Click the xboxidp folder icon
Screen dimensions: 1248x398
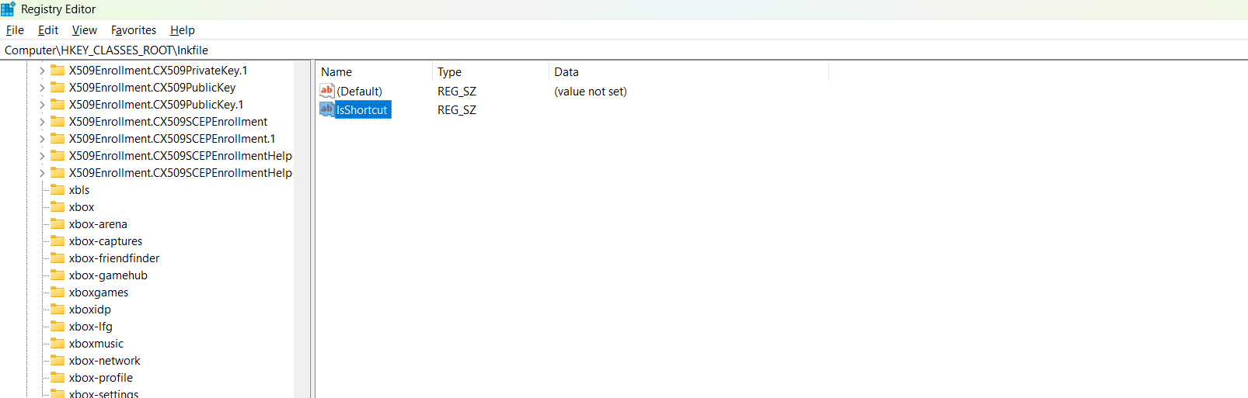point(58,310)
